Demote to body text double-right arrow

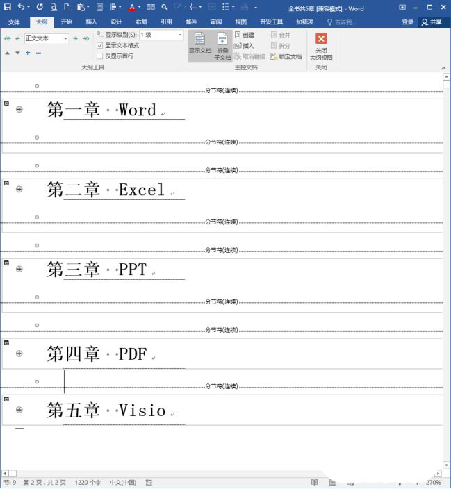86,38
